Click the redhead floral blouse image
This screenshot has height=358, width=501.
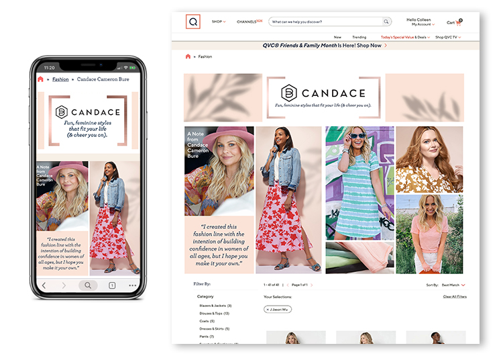coord(429,159)
